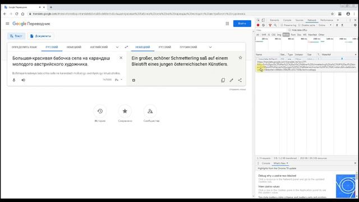Click the address bar URL
359x202 pixels.
pos(139,14)
